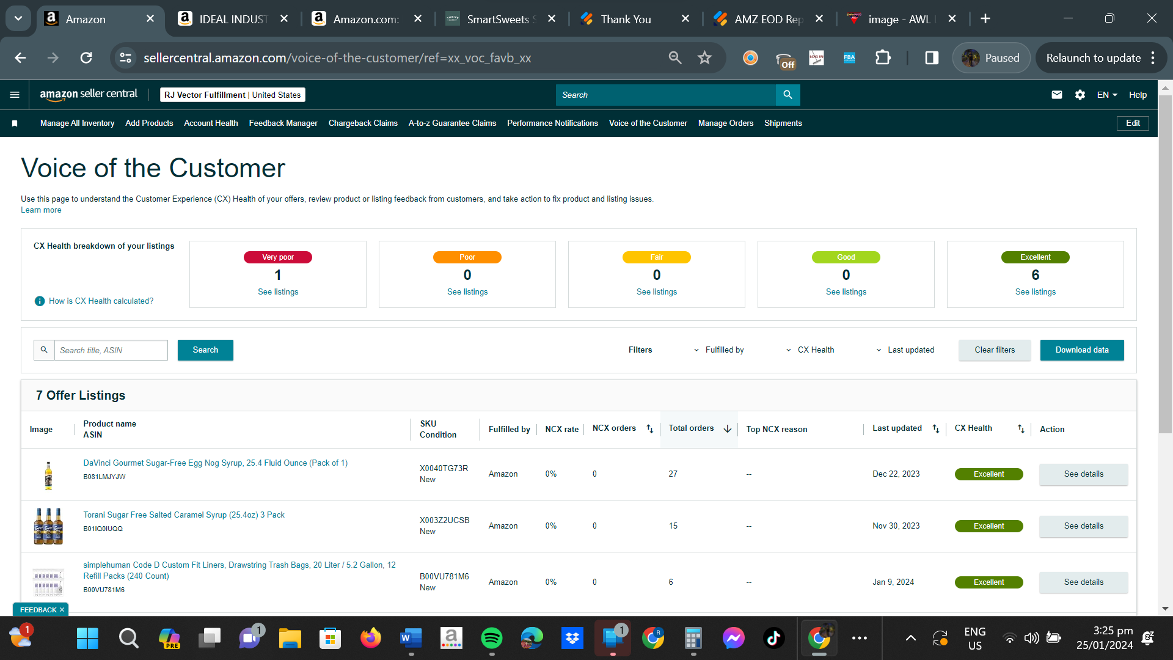The image size is (1173, 660).
Task: Open File Explorer from taskbar
Action: pos(290,639)
